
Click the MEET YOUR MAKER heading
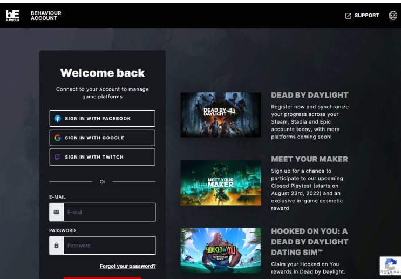click(x=309, y=159)
